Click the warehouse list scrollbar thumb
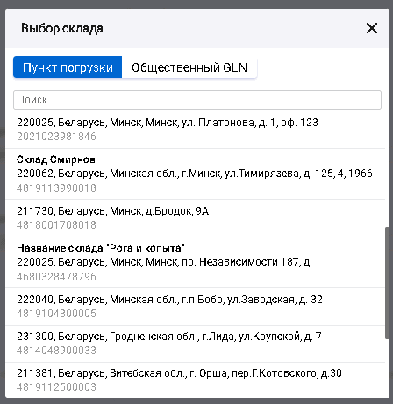393x404 pixels. point(388,283)
